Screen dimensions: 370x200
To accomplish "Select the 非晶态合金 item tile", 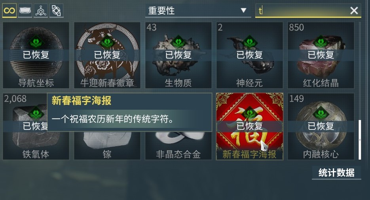I will pos(178,146).
